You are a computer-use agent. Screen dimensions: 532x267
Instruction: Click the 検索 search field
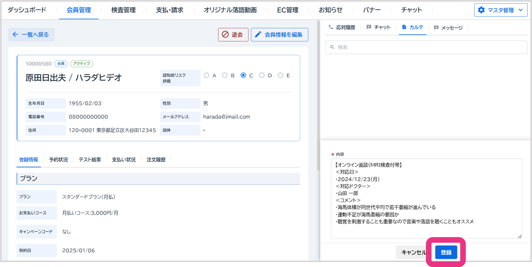(x=426, y=47)
